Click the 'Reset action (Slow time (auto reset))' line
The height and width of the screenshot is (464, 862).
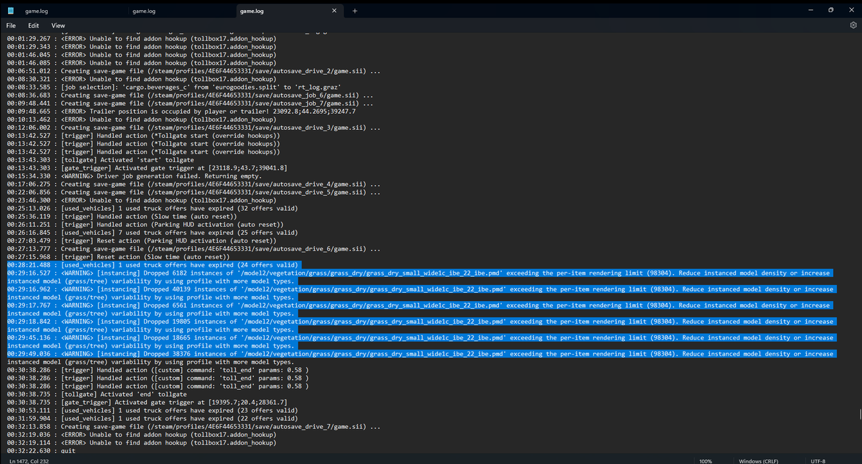tap(118, 257)
